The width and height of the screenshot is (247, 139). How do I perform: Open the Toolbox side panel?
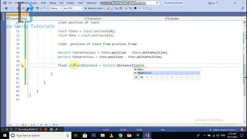click(3, 17)
